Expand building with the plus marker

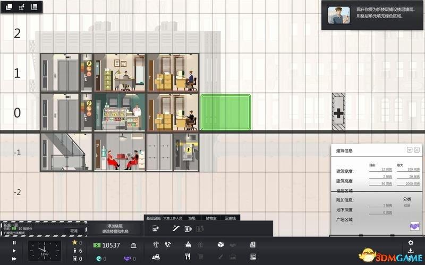(338, 112)
